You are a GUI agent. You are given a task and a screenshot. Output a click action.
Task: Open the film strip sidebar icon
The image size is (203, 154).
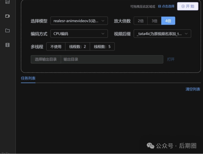[7, 45]
